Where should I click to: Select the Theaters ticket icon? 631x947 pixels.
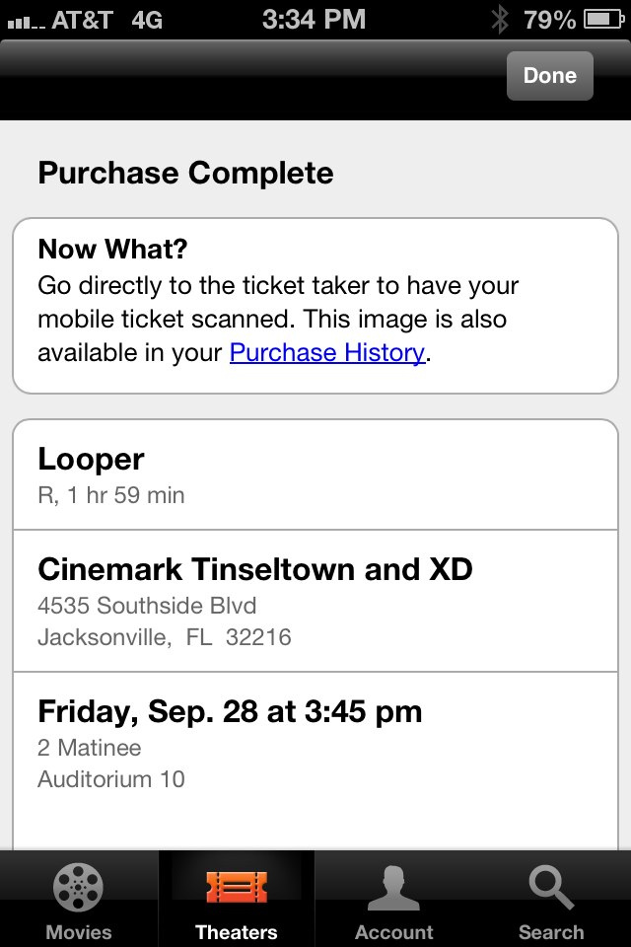(237, 885)
